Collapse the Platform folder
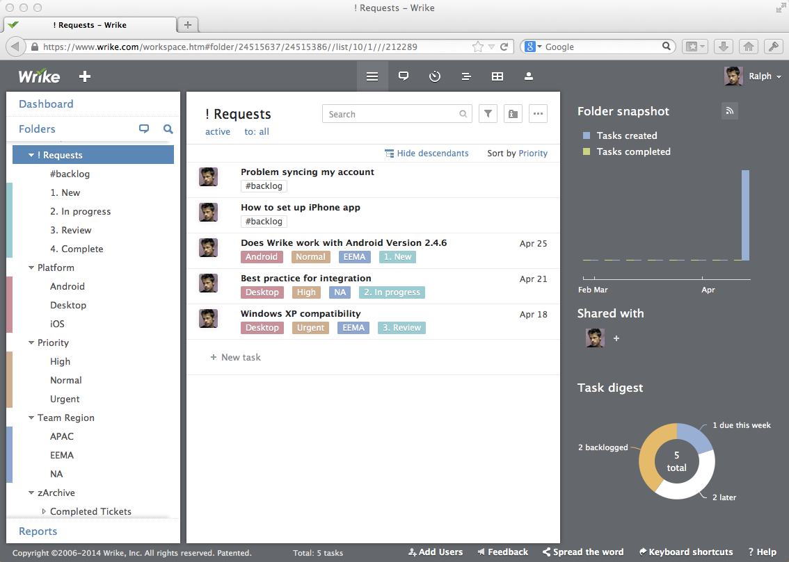 point(31,267)
